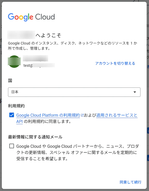Image resolution: width=149 pixels, height=191 pixels.
Task: Enable the email updates notification checkbox
Action: (12, 146)
